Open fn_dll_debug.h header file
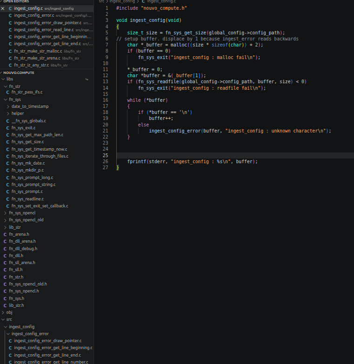Screen dimensions: 354x364 coord(23,249)
